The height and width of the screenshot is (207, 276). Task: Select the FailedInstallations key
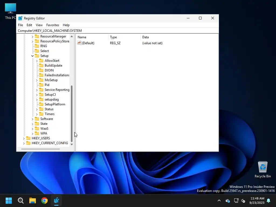[57, 75]
